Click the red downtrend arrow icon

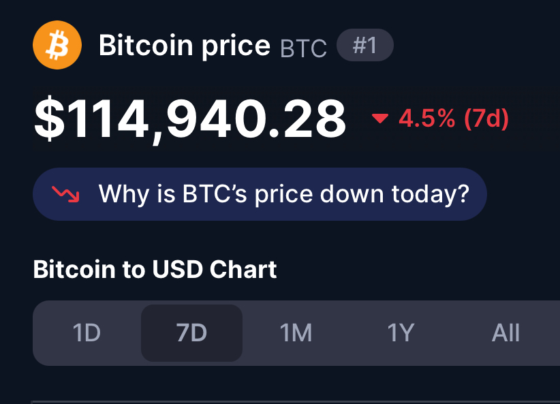tap(65, 194)
